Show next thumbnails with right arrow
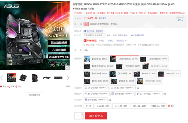Screen dimensions: 188x123 (68, 78)
